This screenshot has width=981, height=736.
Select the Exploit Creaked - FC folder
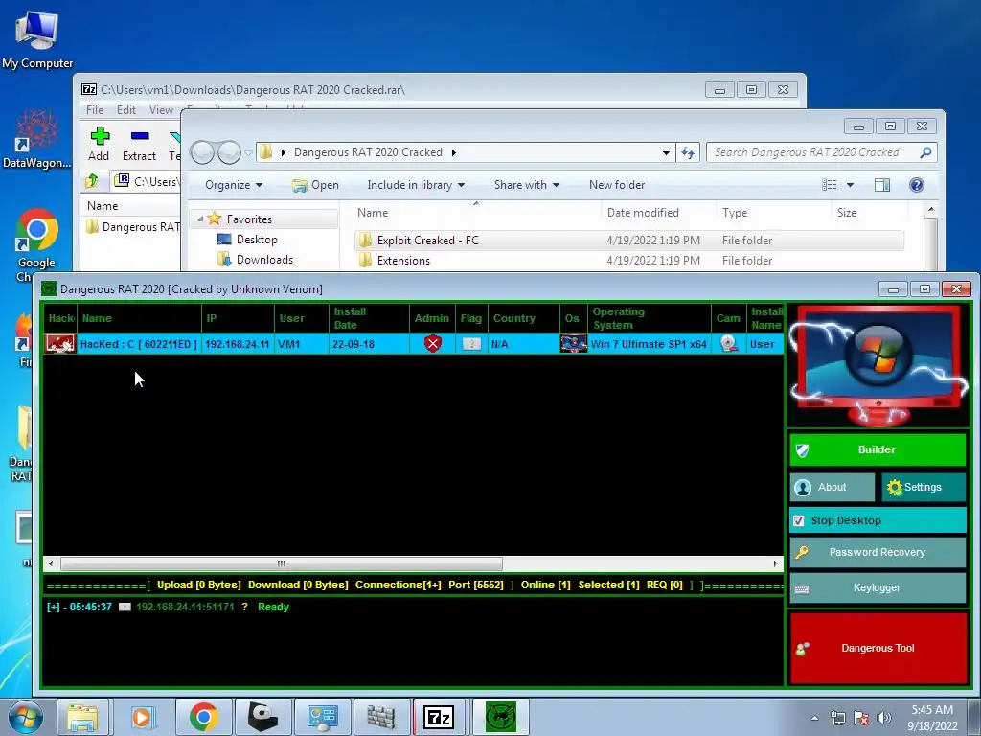629,241
